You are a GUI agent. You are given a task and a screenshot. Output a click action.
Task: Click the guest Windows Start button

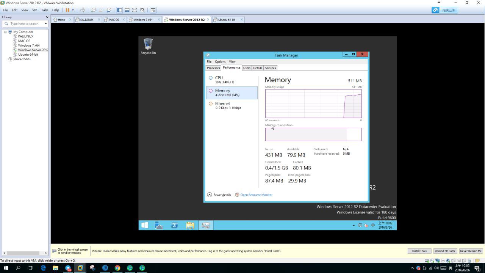point(144,225)
